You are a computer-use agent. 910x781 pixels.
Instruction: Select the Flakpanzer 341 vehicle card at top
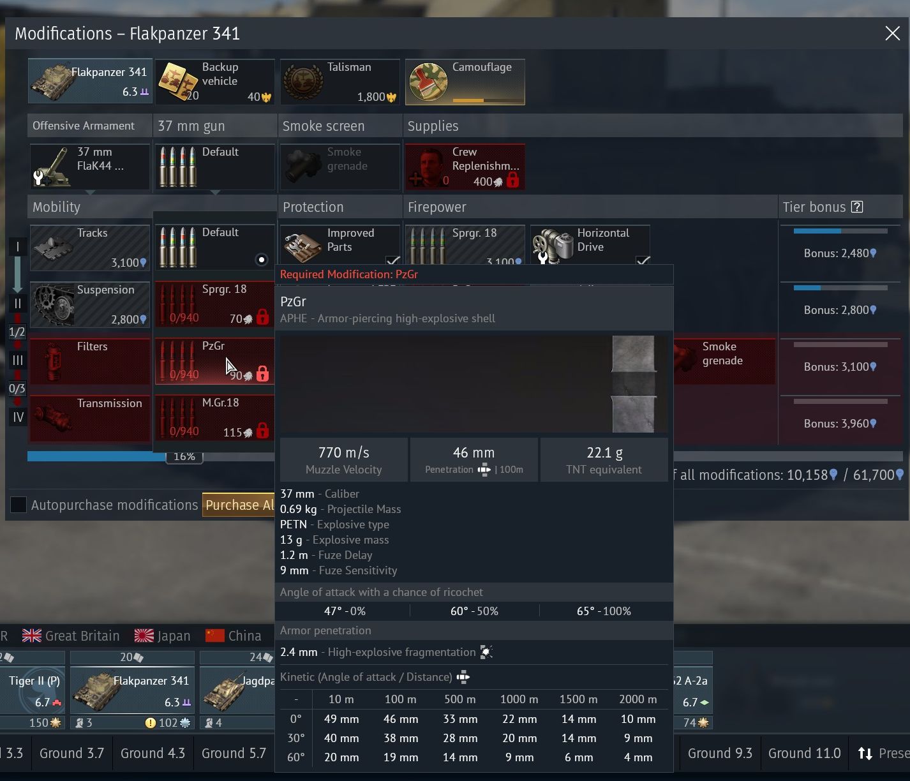[x=89, y=82]
